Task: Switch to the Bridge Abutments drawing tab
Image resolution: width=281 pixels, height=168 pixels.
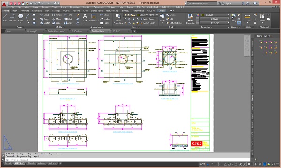Action: coord(56,31)
